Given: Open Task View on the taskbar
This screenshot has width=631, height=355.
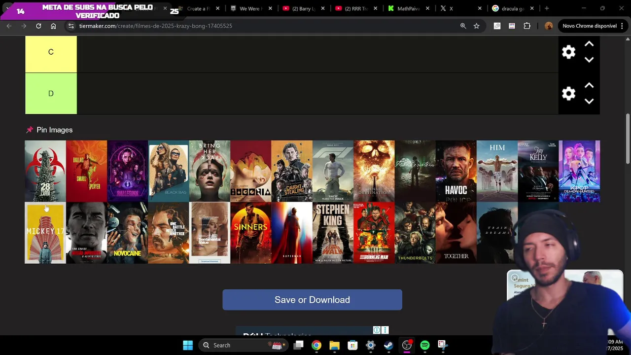Looking at the screenshot, I should [298, 345].
